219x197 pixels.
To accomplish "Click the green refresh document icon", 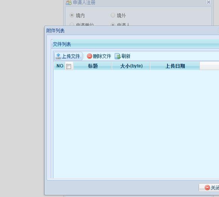I will coord(118,56).
